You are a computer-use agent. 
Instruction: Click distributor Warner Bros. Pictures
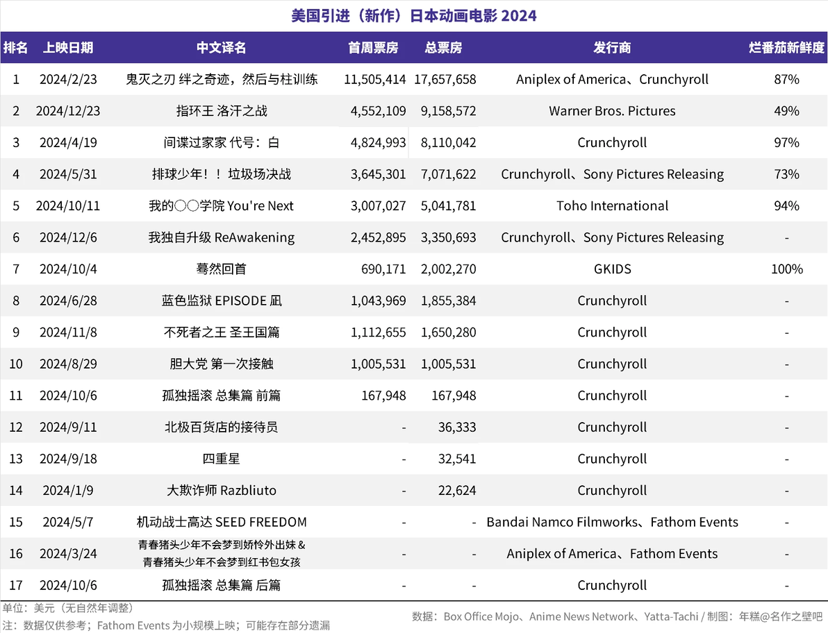pos(612,111)
